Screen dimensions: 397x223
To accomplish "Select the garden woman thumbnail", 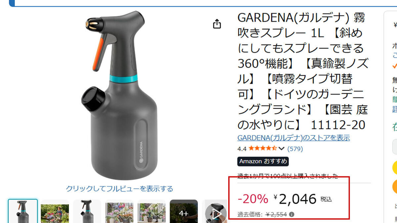I will tap(55, 211).
